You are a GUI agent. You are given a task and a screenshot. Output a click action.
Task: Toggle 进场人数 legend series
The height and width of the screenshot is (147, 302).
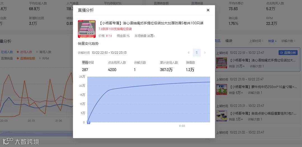(x=24, y=52)
